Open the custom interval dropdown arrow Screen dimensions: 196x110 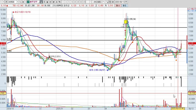tap(91, 2)
